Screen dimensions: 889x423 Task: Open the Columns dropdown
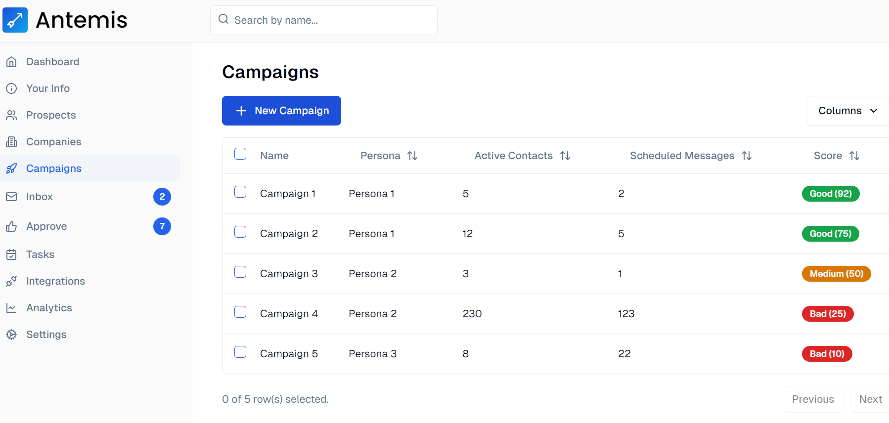847,111
